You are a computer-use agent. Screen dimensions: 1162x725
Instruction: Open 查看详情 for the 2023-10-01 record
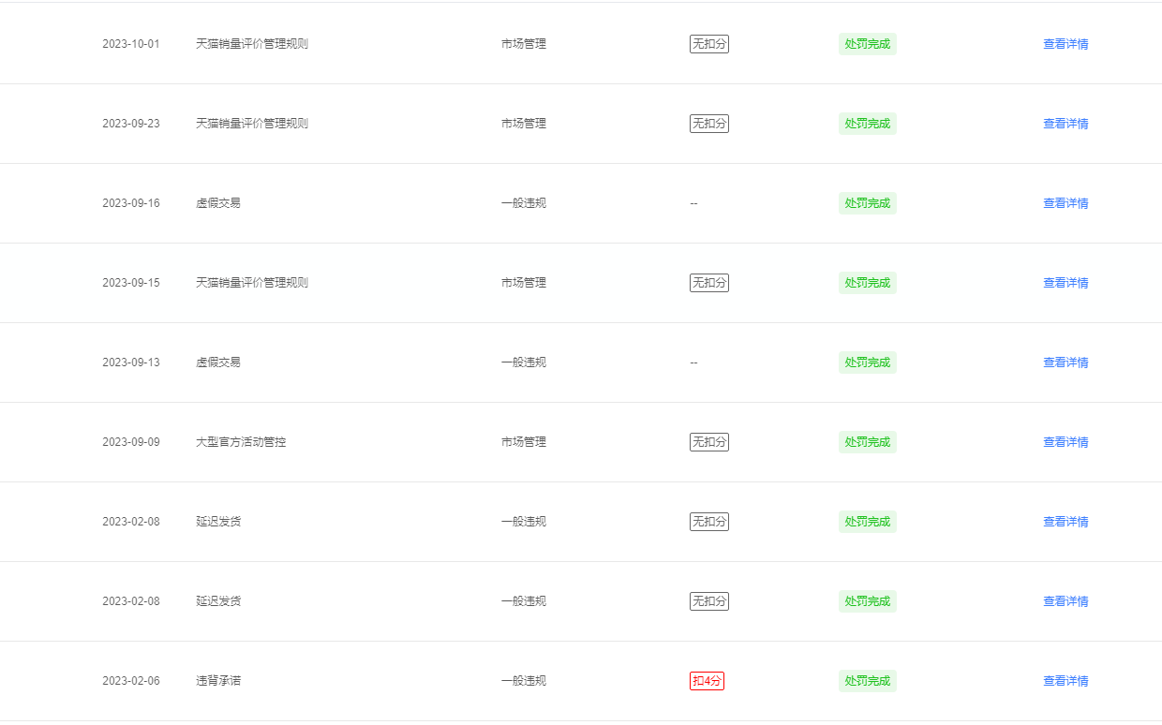tap(1065, 44)
